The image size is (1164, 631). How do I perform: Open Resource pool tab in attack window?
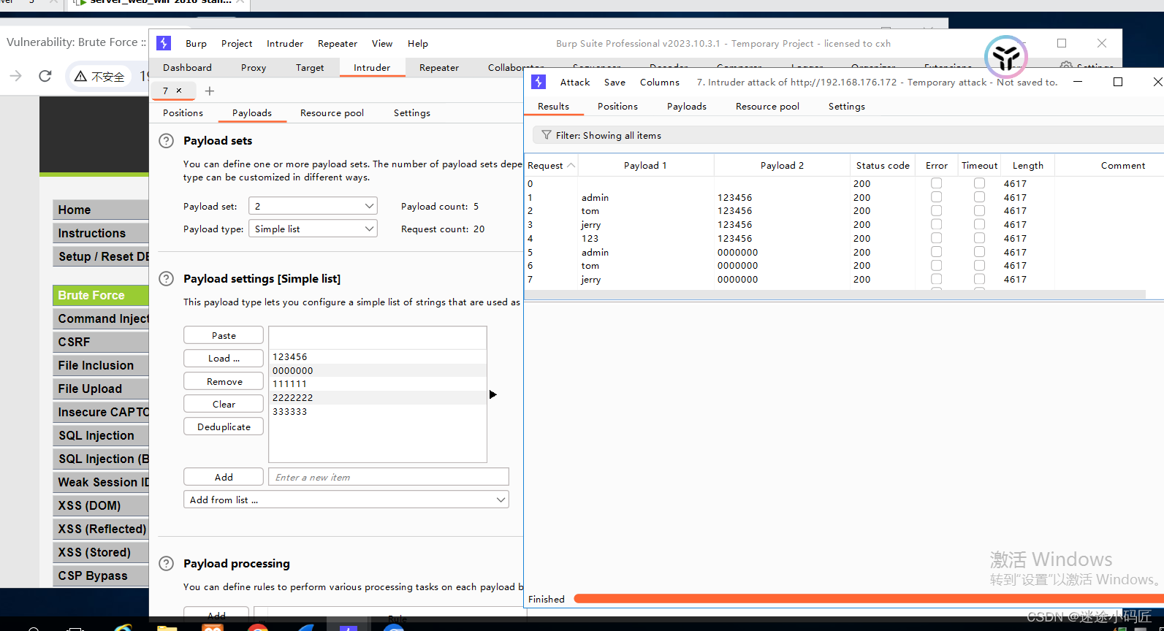click(767, 107)
